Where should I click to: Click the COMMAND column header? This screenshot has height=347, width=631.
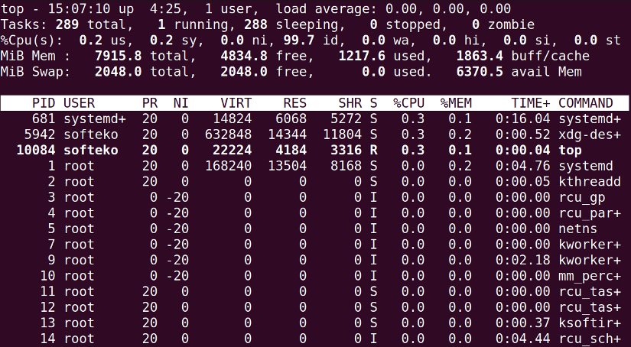click(x=586, y=103)
